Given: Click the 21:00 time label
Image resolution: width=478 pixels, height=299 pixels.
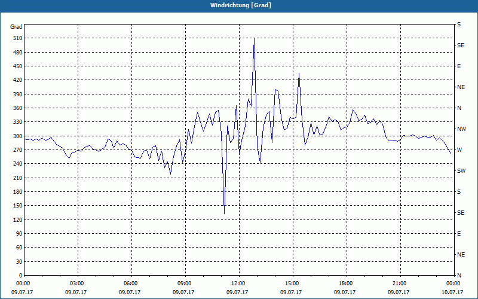Looking at the screenshot, I should coord(400,283).
